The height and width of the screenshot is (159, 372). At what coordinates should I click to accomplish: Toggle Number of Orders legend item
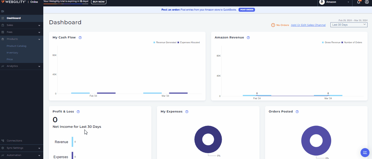pyautogui.click(x=352, y=43)
